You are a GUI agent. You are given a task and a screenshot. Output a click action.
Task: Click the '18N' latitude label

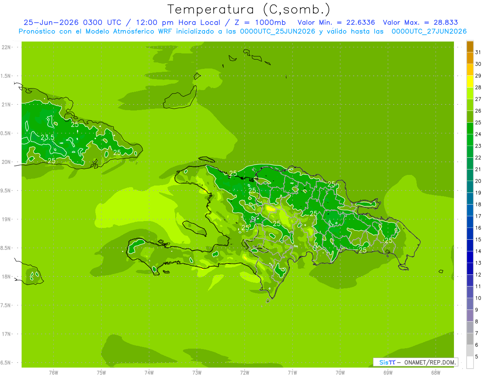coord(7,276)
